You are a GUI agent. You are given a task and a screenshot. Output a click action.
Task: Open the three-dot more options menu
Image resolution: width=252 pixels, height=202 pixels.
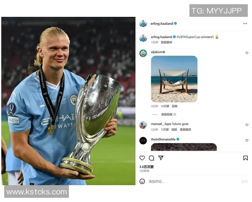[x=245, y=24]
